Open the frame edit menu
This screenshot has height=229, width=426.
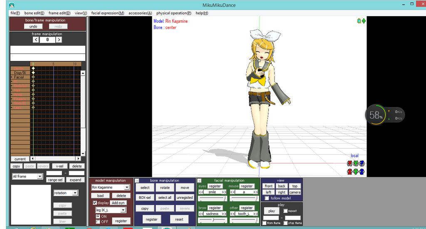[x=59, y=13]
